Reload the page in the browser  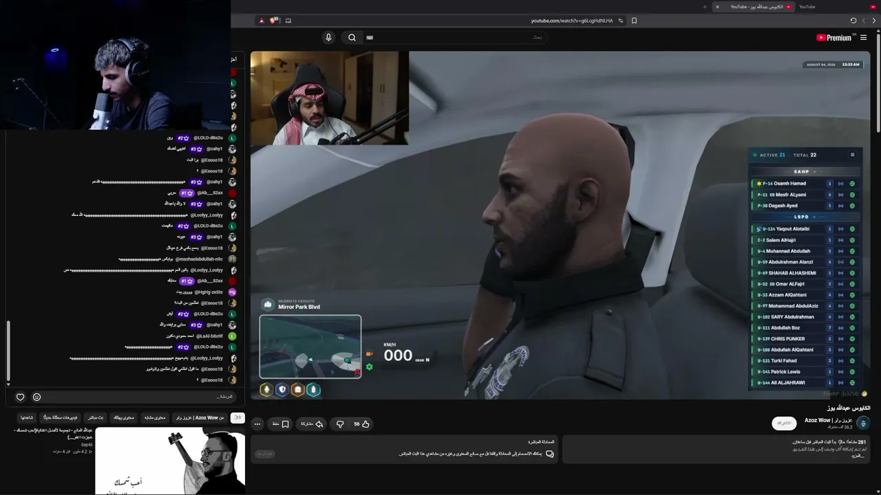pyautogui.click(x=853, y=21)
